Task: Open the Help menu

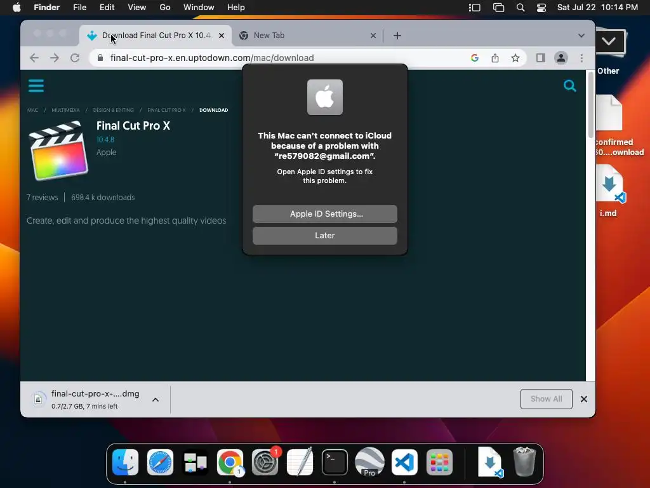Action: [x=236, y=8]
